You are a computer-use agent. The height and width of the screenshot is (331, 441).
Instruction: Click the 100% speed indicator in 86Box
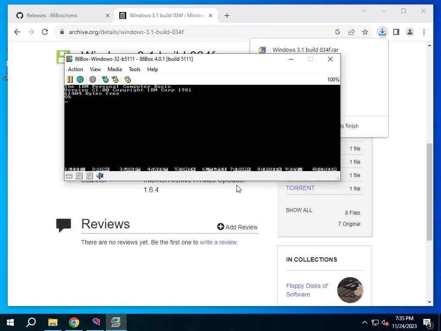point(333,80)
